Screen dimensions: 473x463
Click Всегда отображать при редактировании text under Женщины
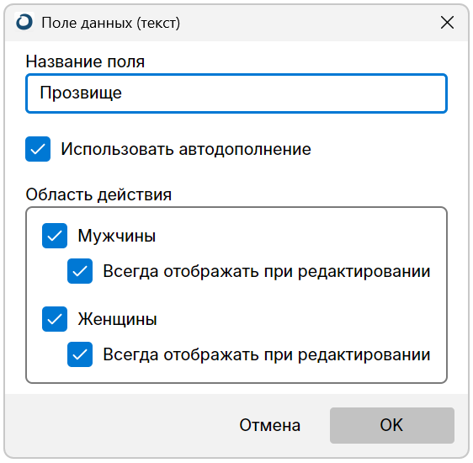267,354
